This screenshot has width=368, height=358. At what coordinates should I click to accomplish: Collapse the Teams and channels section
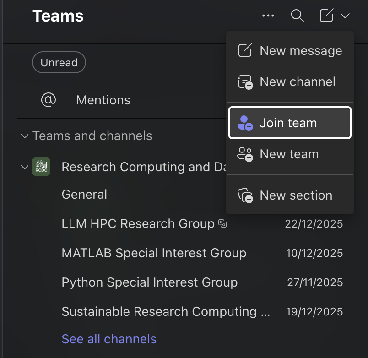point(24,136)
